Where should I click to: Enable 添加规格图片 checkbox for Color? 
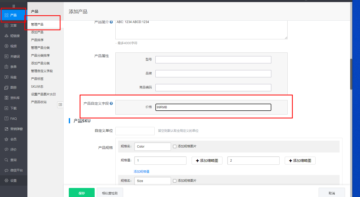(x=175, y=146)
